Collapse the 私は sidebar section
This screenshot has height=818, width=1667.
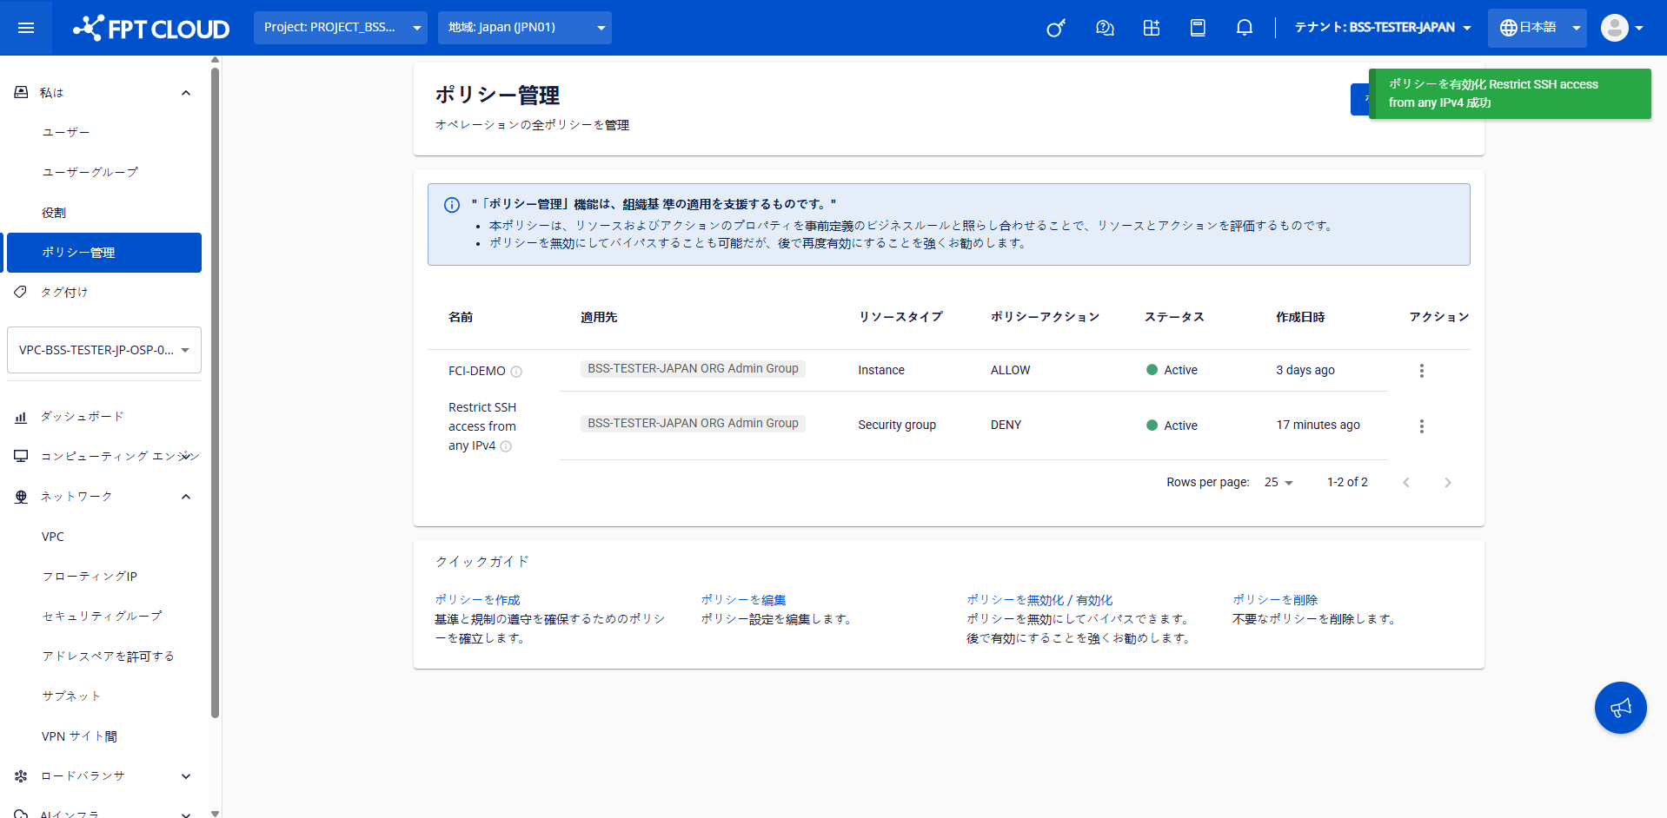point(186,93)
